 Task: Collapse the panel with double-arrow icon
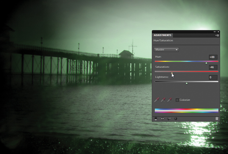(x=215, y=32)
